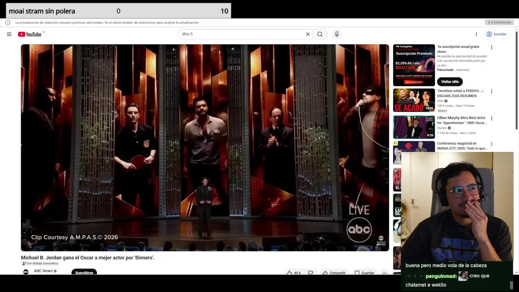Click the '100 k vistas · hace 10 horas' text

click(456, 106)
